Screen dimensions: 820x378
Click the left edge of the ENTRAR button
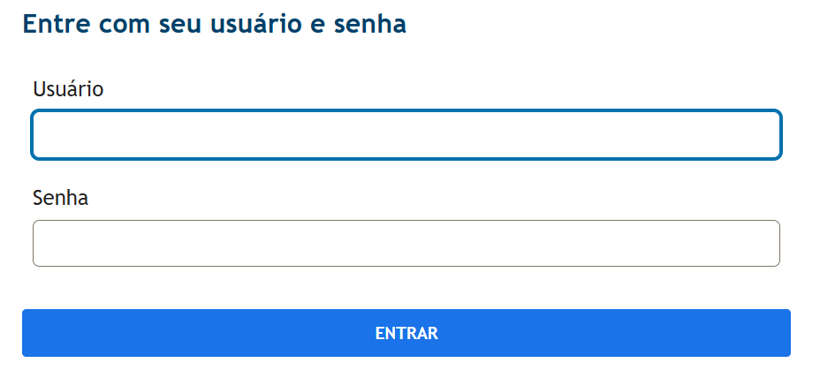(35, 333)
